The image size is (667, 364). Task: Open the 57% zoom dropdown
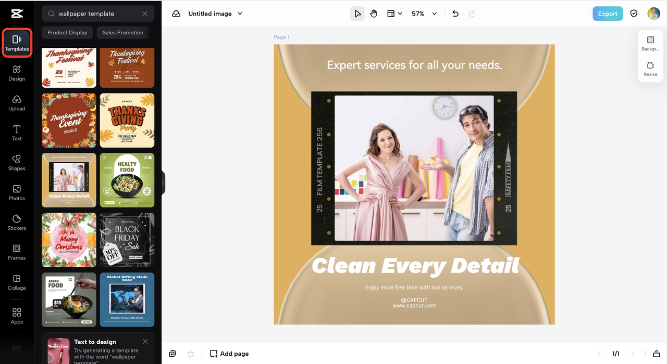[x=424, y=14]
